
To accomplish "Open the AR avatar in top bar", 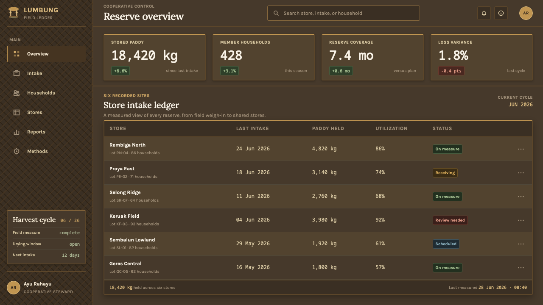I will (x=526, y=13).
